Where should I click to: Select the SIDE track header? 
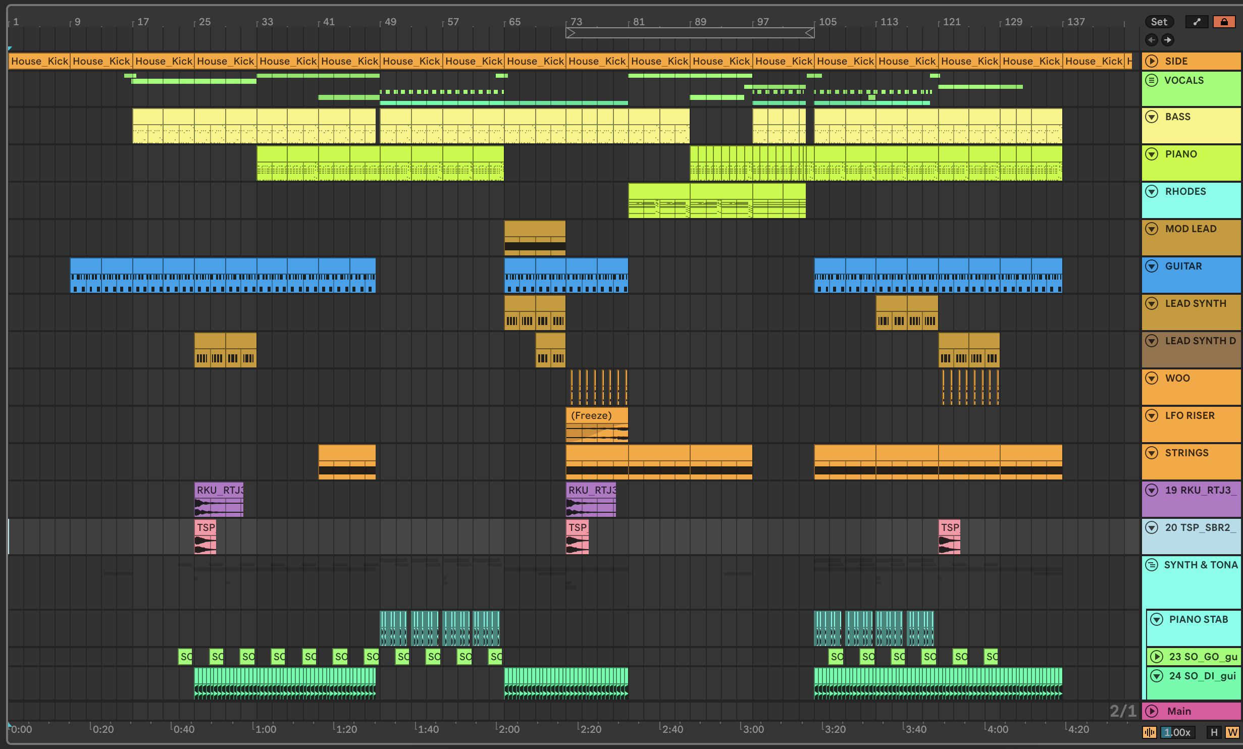click(1192, 61)
